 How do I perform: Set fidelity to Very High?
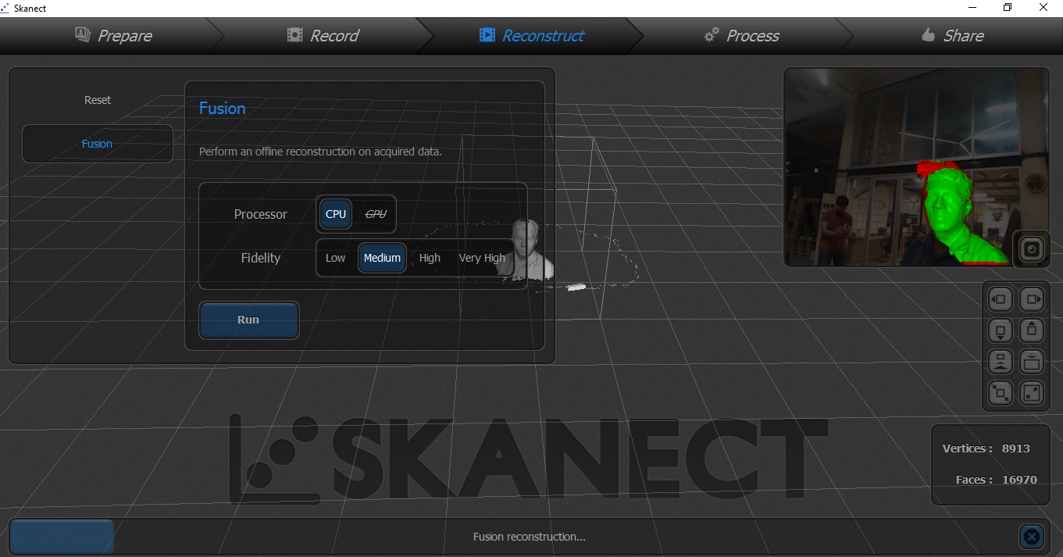[x=482, y=258]
